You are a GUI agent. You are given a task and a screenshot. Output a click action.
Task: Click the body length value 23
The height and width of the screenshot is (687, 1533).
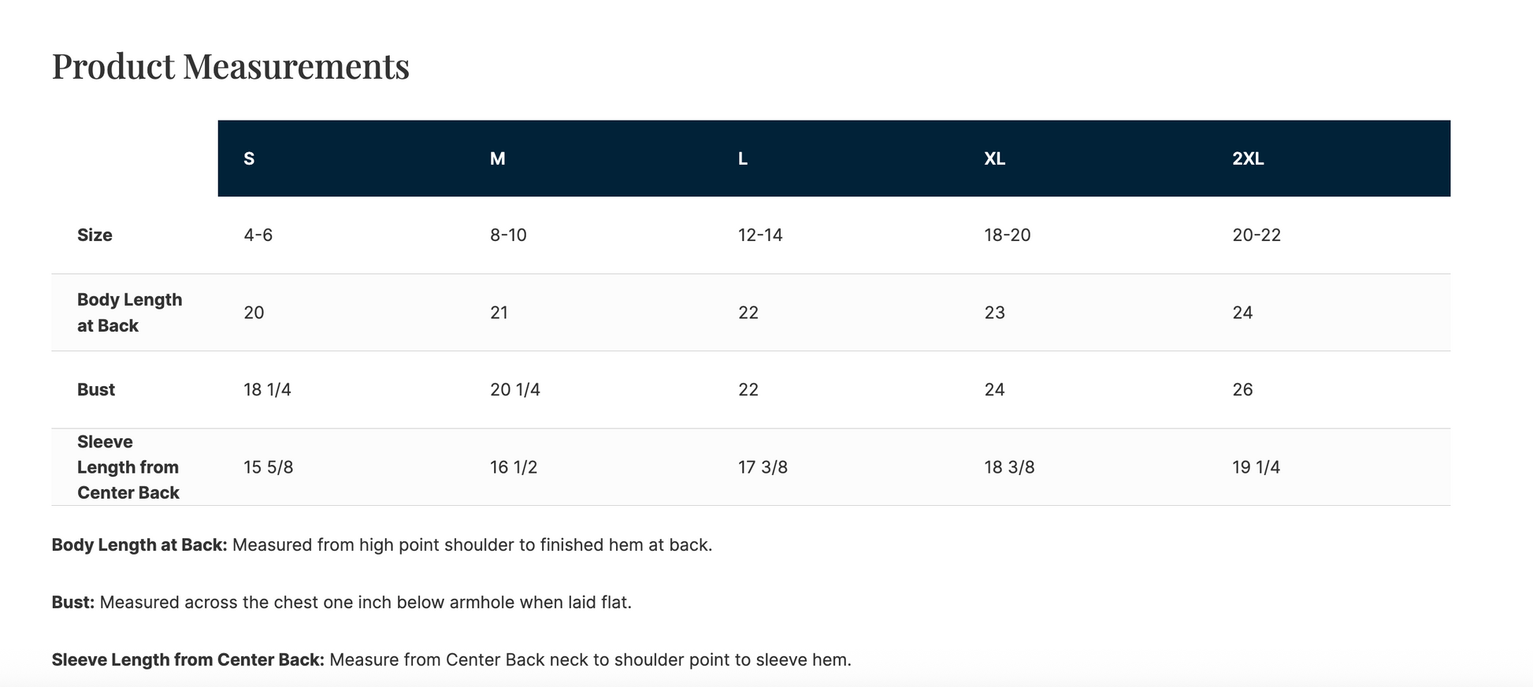[994, 313]
